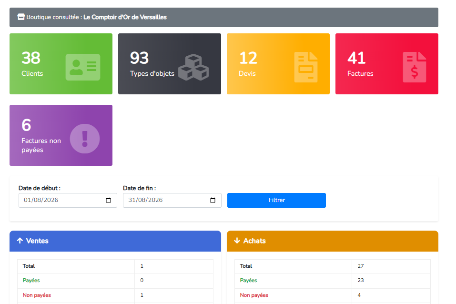The height and width of the screenshot is (304, 456).
Task: Open the Clients ID card icon
Action: tap(83, 67)
